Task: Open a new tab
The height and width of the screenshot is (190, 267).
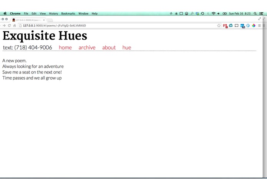Action: (x=50, y=20)
